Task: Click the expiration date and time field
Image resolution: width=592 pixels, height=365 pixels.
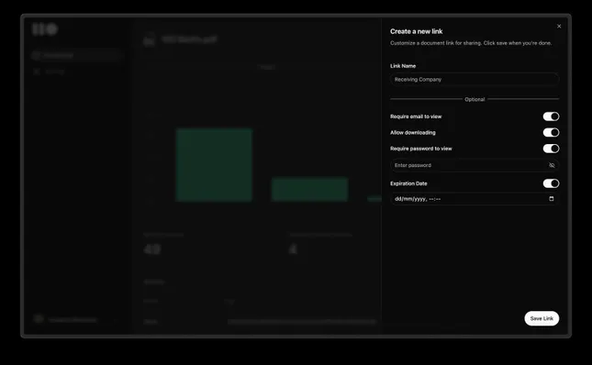Action: 475,199
